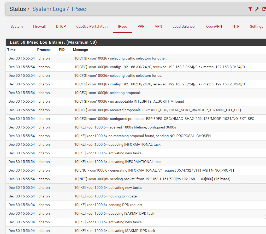The image size is (266, 234).
Task: Click the wrench manage log icon
Action: pos(257,9)
